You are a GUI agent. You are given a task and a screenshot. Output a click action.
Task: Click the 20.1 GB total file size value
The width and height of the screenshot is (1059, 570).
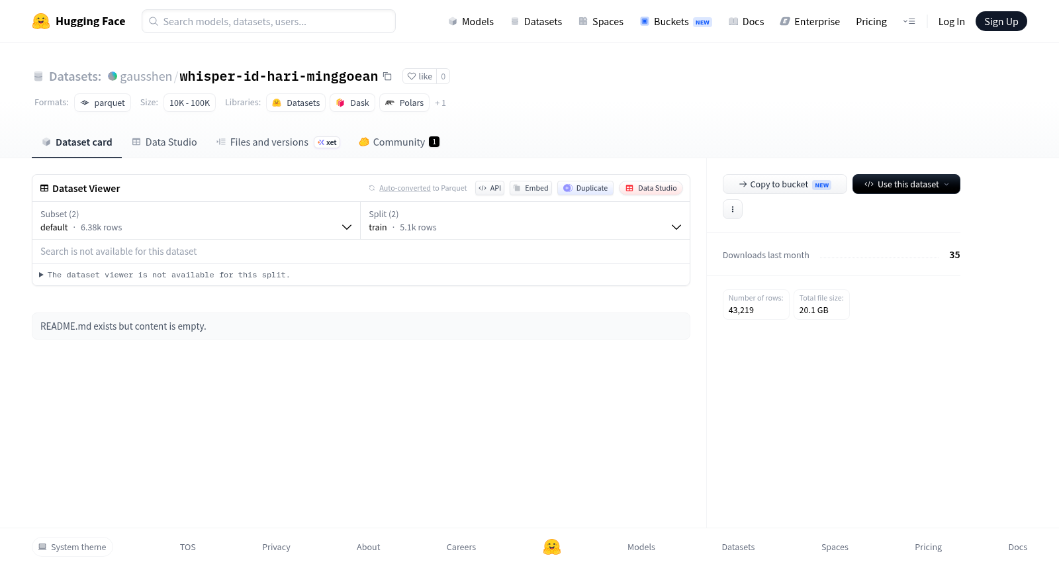click(813, 310)
